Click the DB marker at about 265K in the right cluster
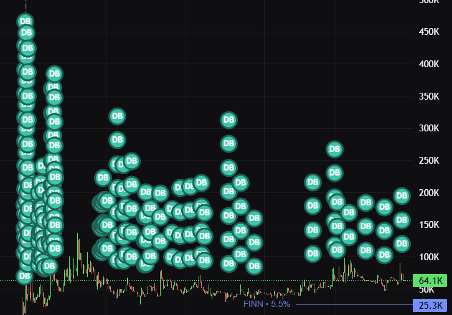The width and height of the screenshot is (452, 315). coord(335,149)
